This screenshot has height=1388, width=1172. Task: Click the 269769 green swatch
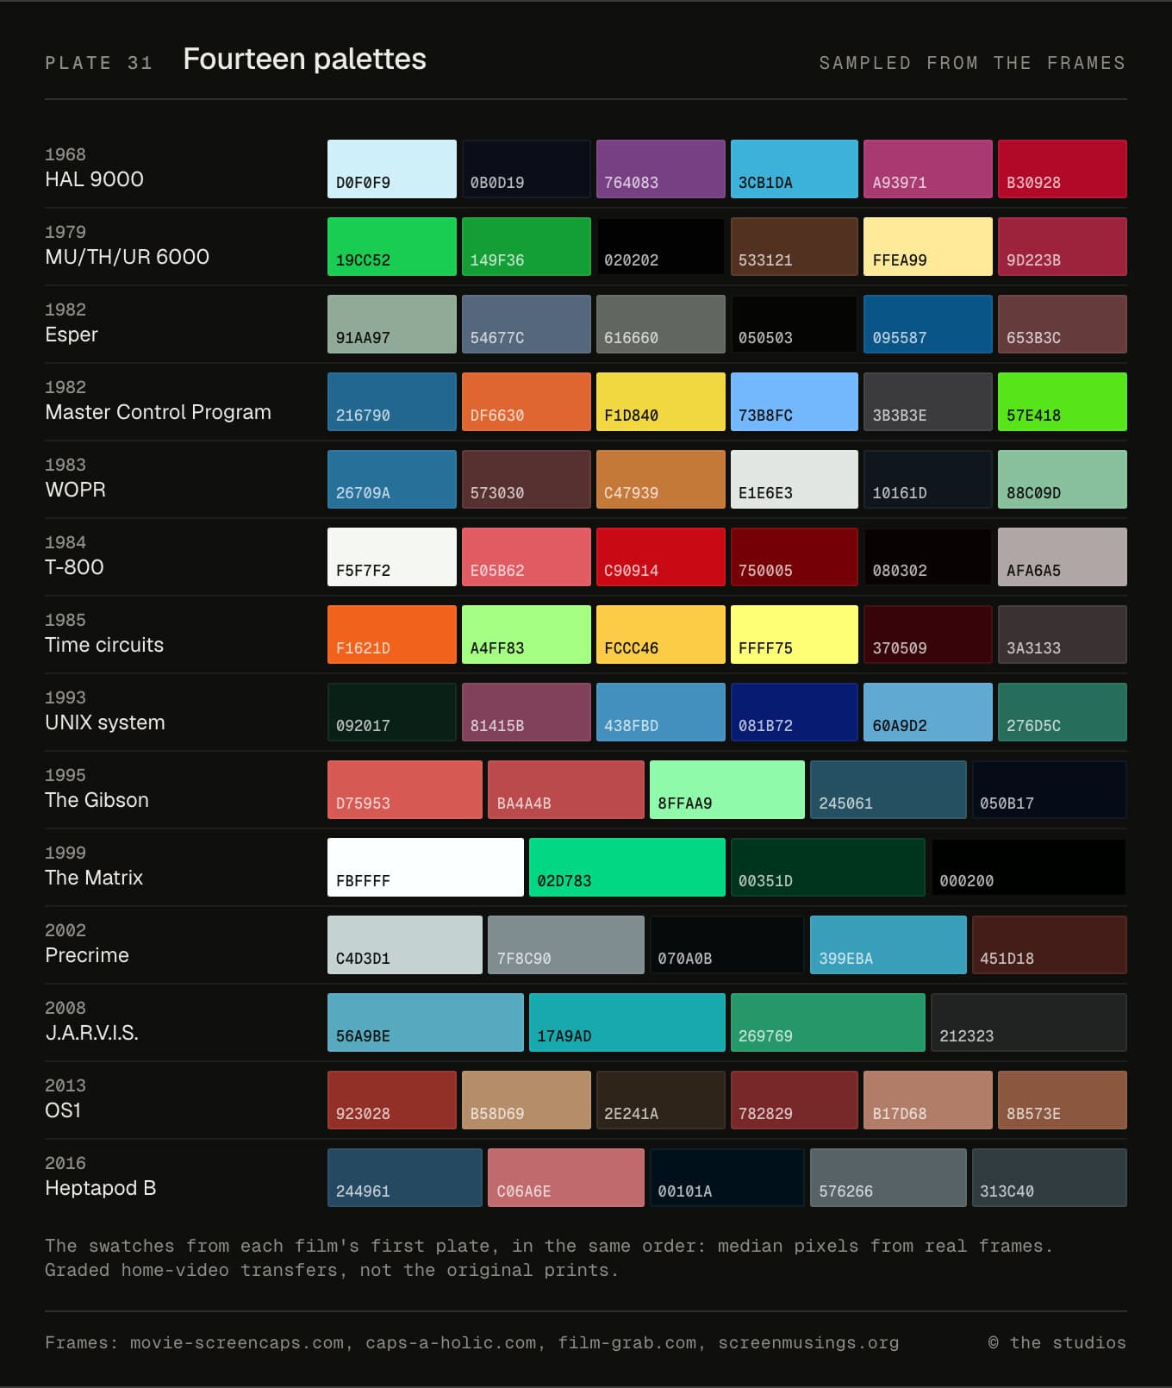pos(828,1022)
